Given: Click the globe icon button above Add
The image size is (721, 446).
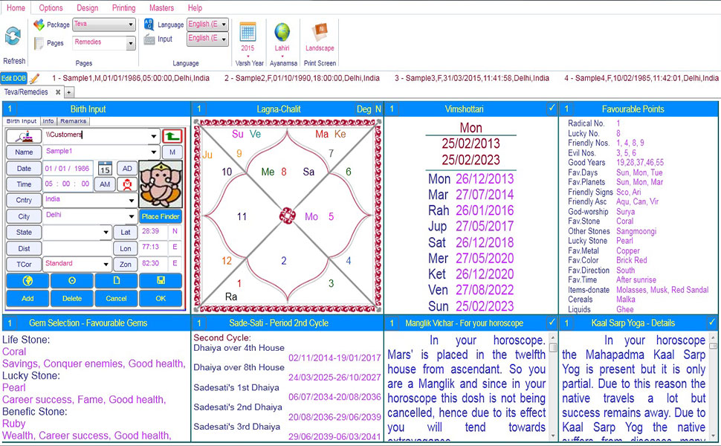Looking at the screenshot, I should click(x=28, y=280).
